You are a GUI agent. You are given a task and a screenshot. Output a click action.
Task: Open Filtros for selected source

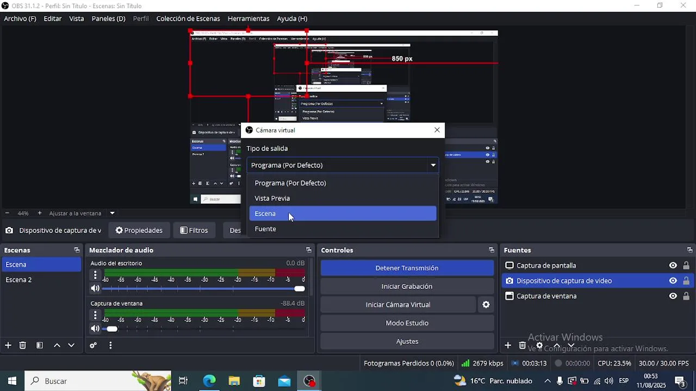[x=194, y=230]
